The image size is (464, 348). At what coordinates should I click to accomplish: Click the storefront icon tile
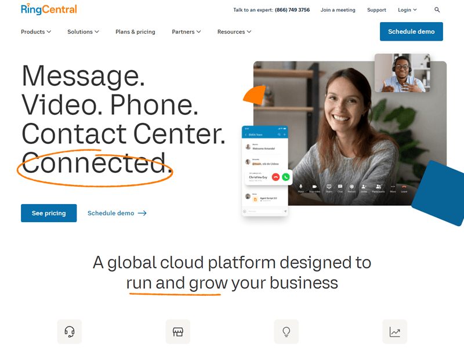coord(178,331)
